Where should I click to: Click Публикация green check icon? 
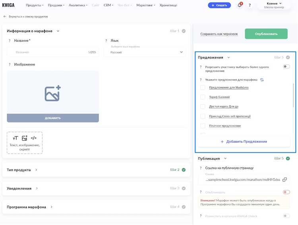288,158
